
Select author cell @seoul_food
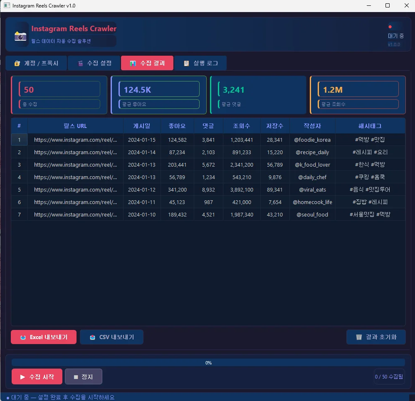313,214
